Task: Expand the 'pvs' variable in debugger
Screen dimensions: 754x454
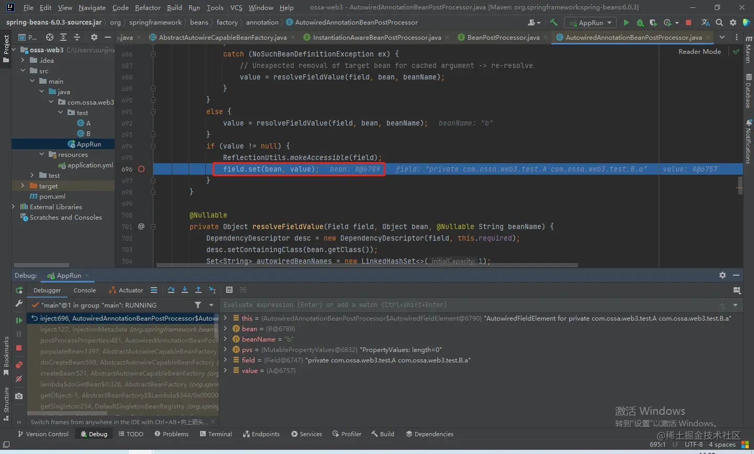Action: coord(226,349)
